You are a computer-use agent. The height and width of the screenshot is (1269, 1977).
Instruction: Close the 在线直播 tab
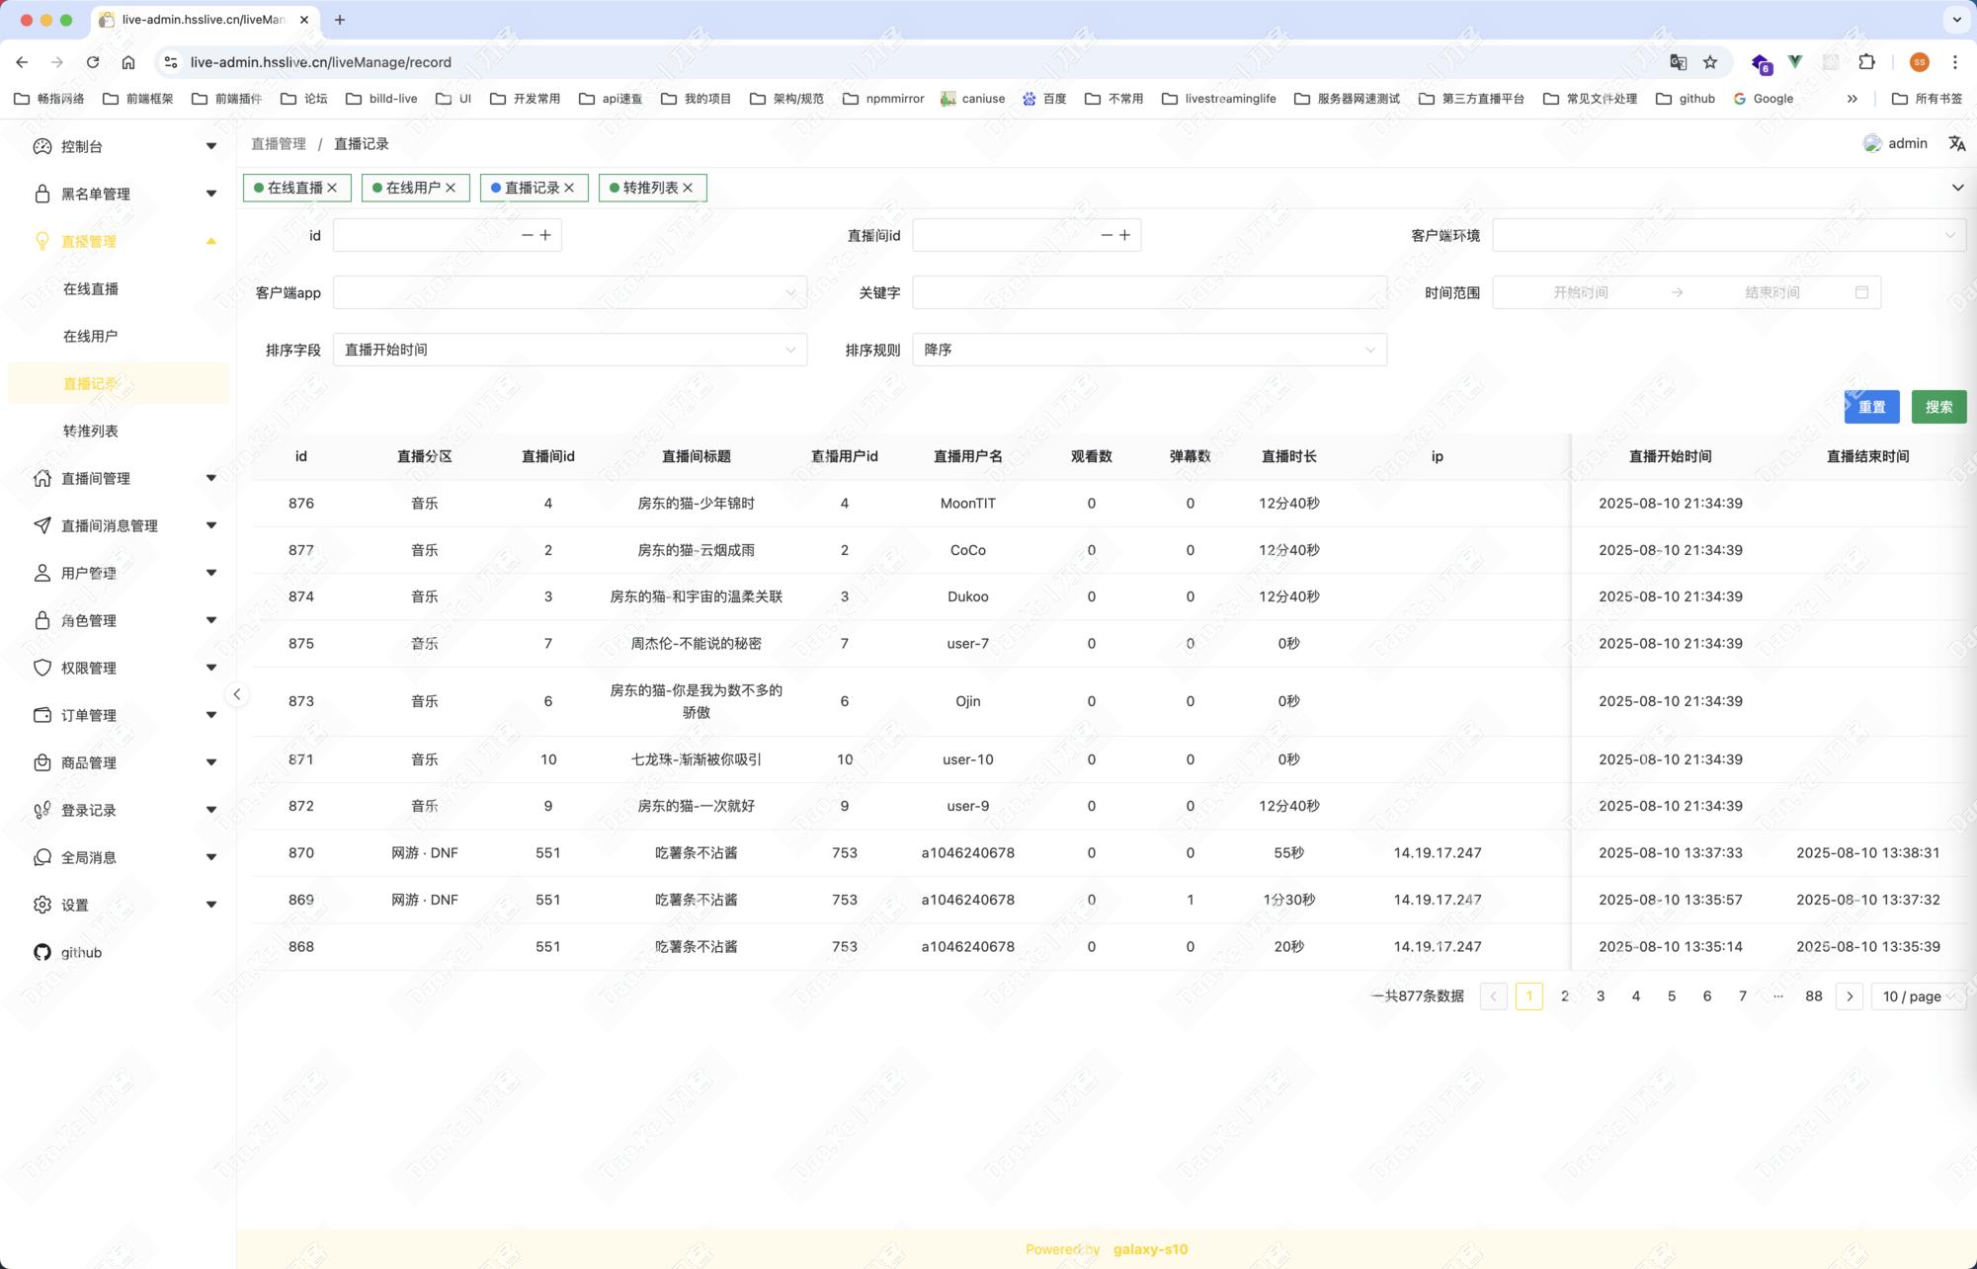pos(333,188)
